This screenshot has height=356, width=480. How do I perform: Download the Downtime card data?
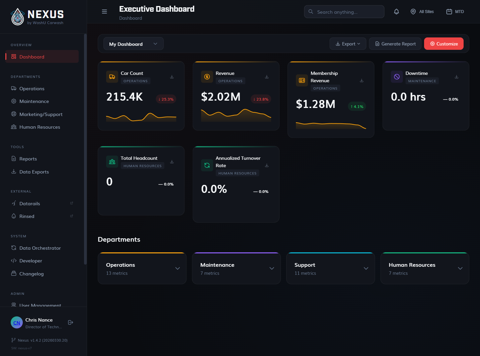(457, 77)
